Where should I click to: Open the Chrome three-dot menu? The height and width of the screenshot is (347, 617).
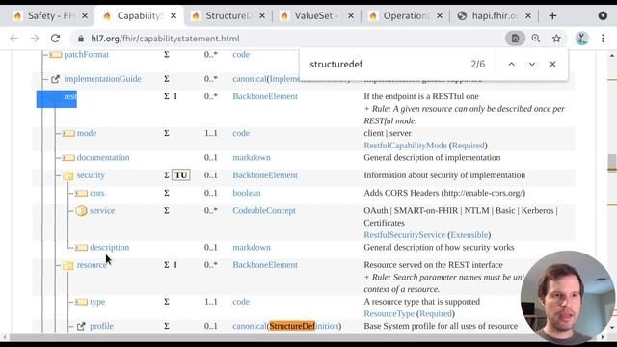point(603,39)
